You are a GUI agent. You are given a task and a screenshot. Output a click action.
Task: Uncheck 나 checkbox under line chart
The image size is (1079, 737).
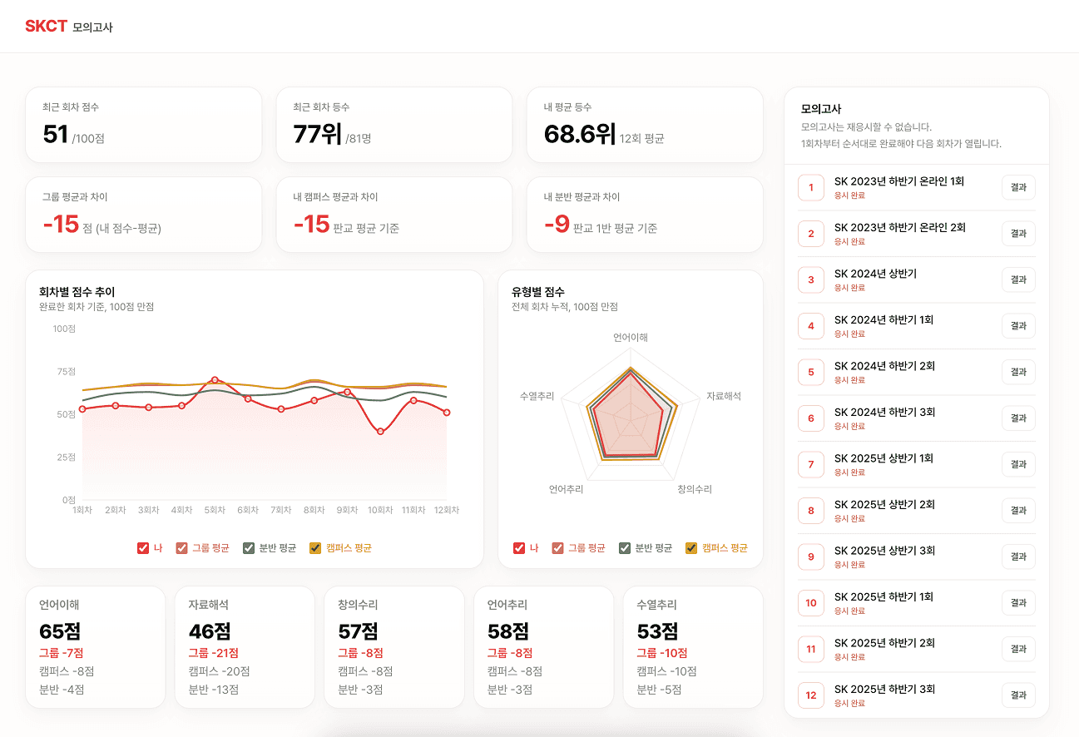click(x=143, y=548)
